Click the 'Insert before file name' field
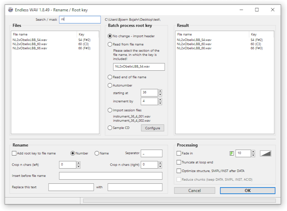 (111, 176)
